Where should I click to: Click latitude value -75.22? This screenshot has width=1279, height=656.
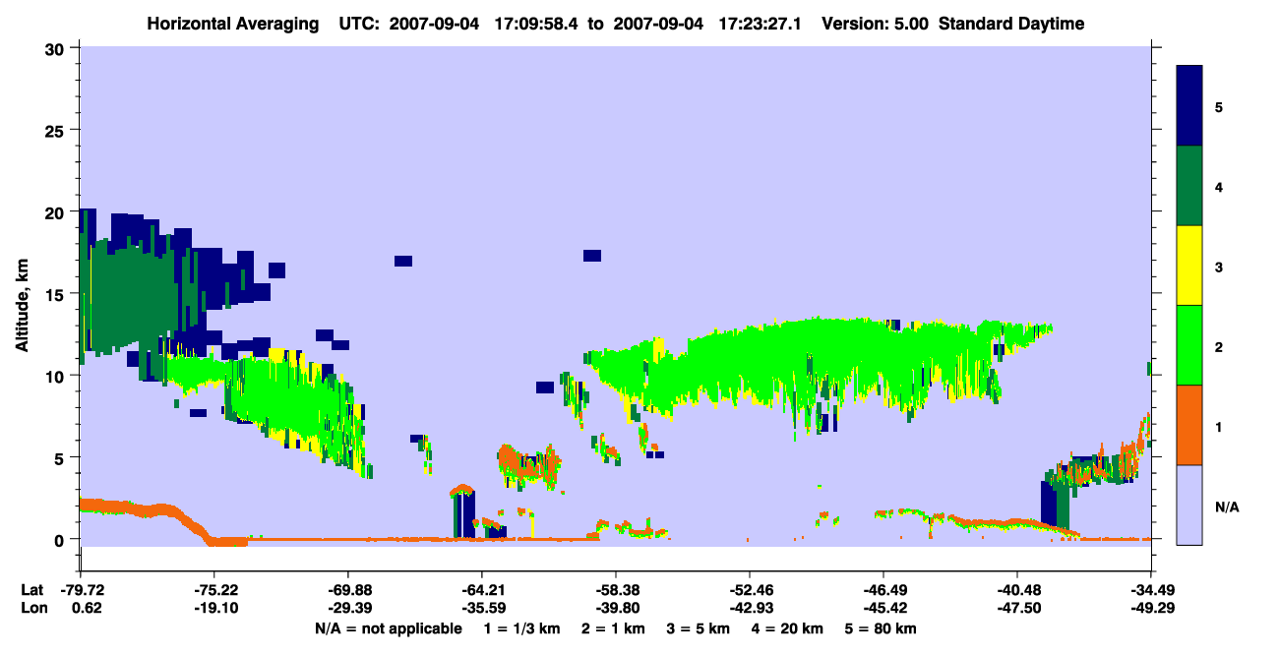pos(213,590)
